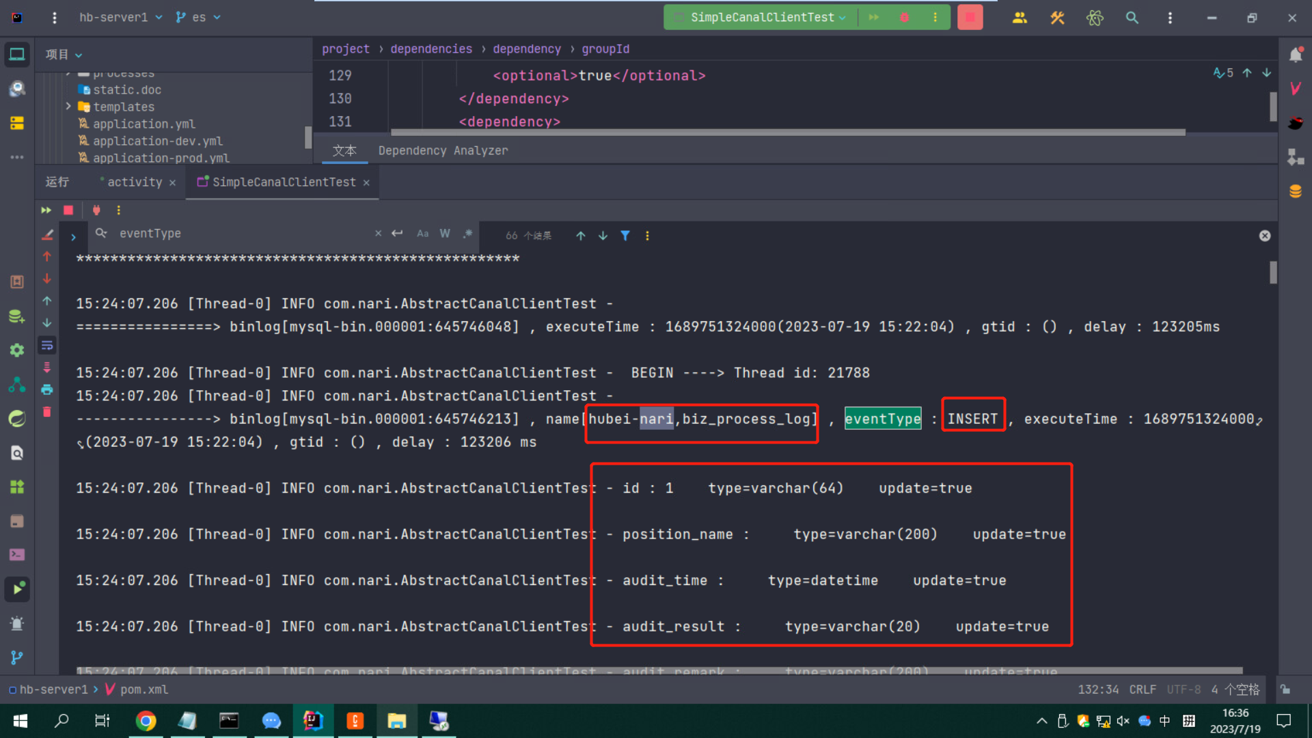The image size is (1312, 738).
Task: Click the 'dependencies' breadcrumb
Action: 431,49
